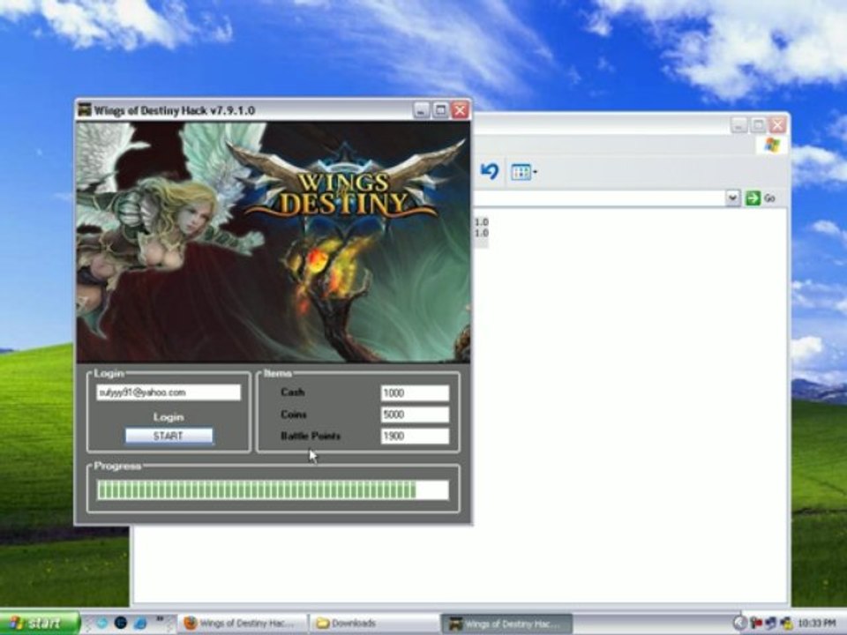Click the Windows flag logo in Explorer
This screenshot has height=635, width=847.
[x=773, y=145]
